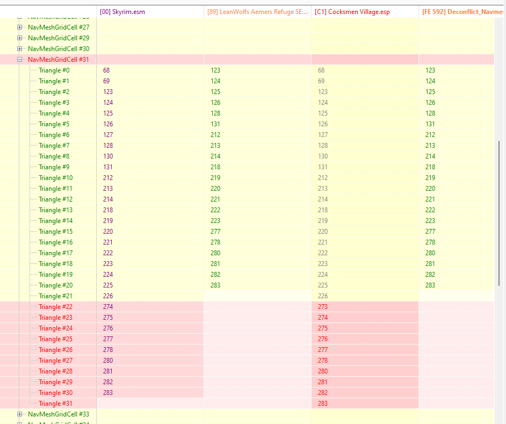Image resolution: width=506 pixels, height=424 pixels.
Task: Select the red Triangle #28 row
Action: pos(247,371)
